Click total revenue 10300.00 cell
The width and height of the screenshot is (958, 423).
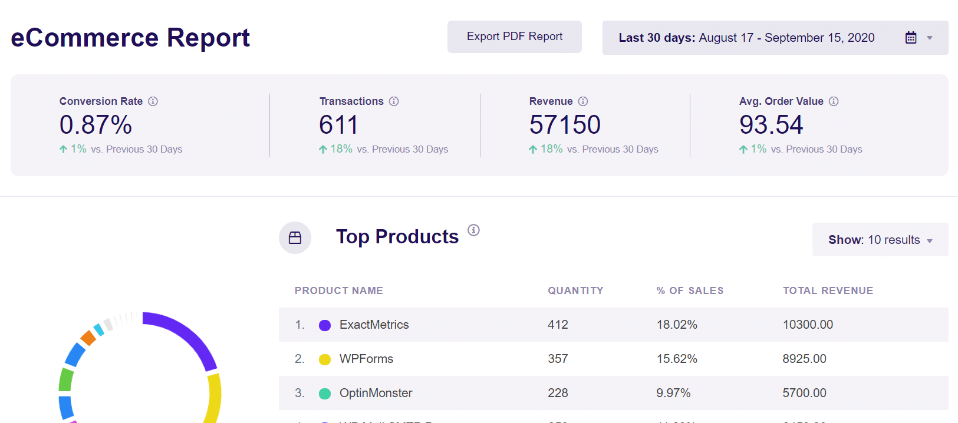(x=808, y=325)
